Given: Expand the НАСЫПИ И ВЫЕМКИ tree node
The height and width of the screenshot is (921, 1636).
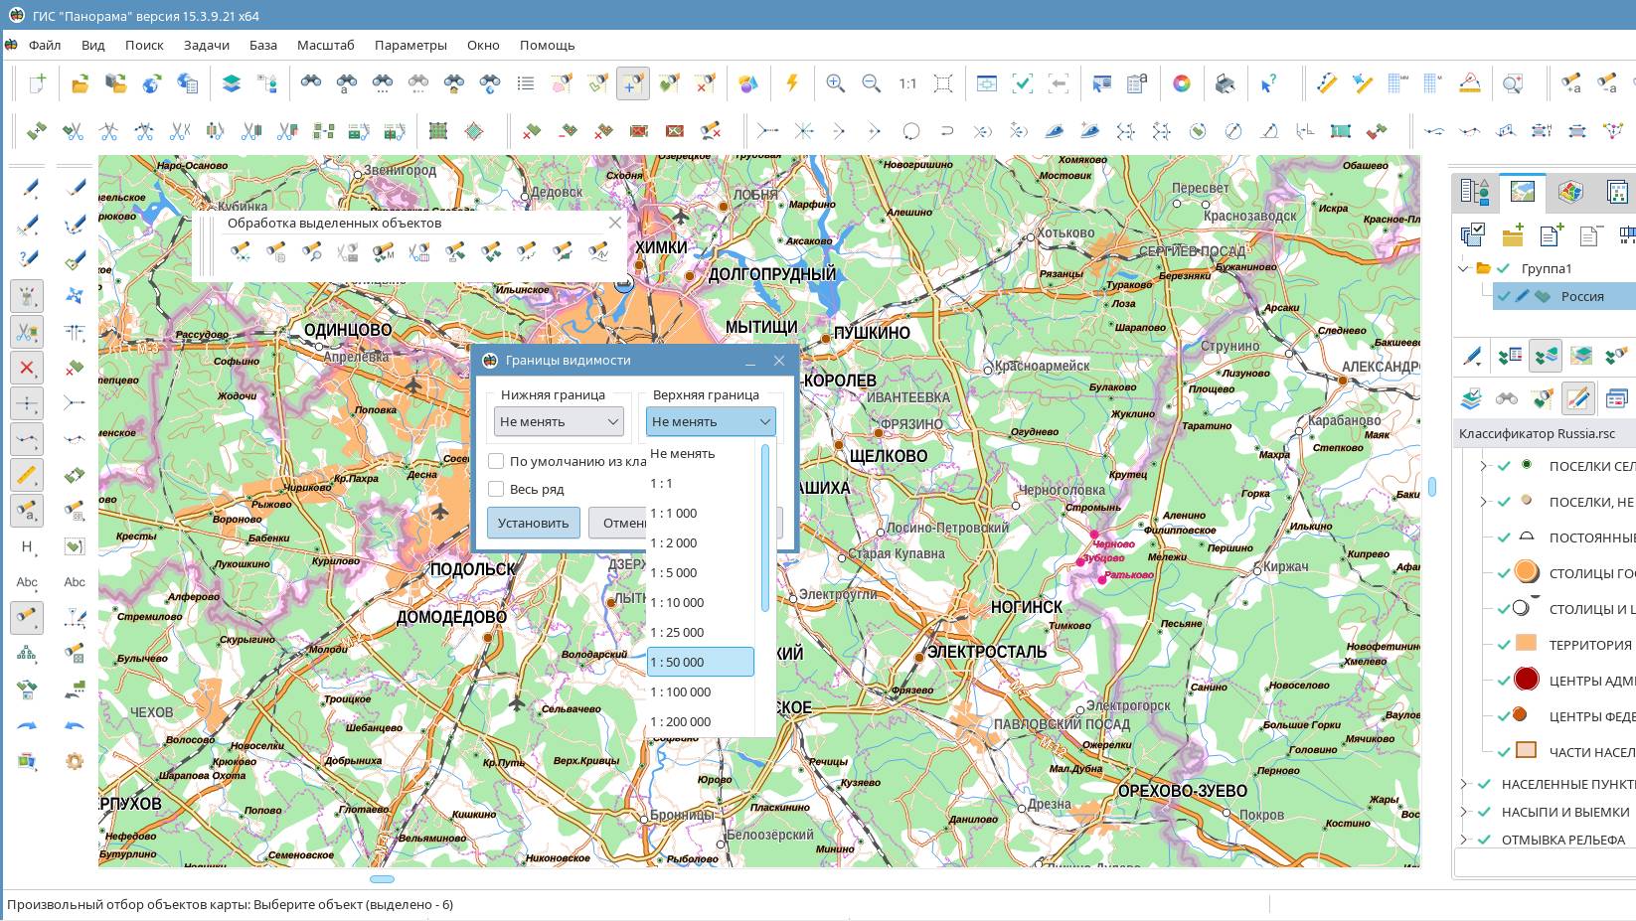Looking at the screenshot, I should coord(1463,812).
